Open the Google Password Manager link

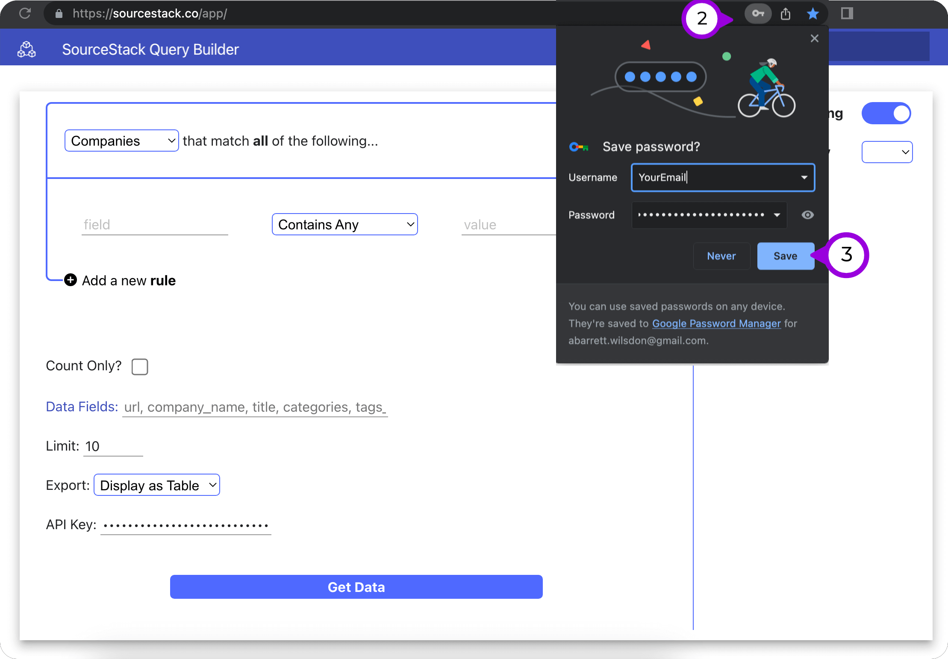click(x=716, y=323)
